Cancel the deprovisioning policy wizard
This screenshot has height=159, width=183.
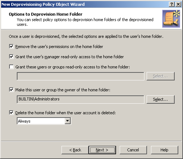[133, 150]
